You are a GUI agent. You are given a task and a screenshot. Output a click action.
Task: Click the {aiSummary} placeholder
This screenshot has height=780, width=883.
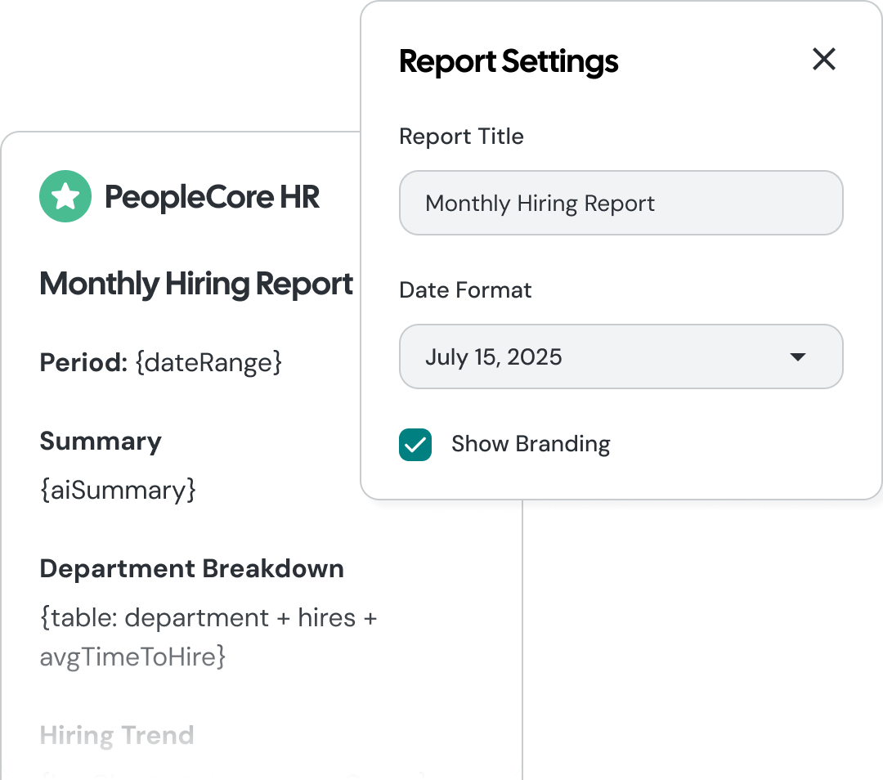click(x=118, y=490)
